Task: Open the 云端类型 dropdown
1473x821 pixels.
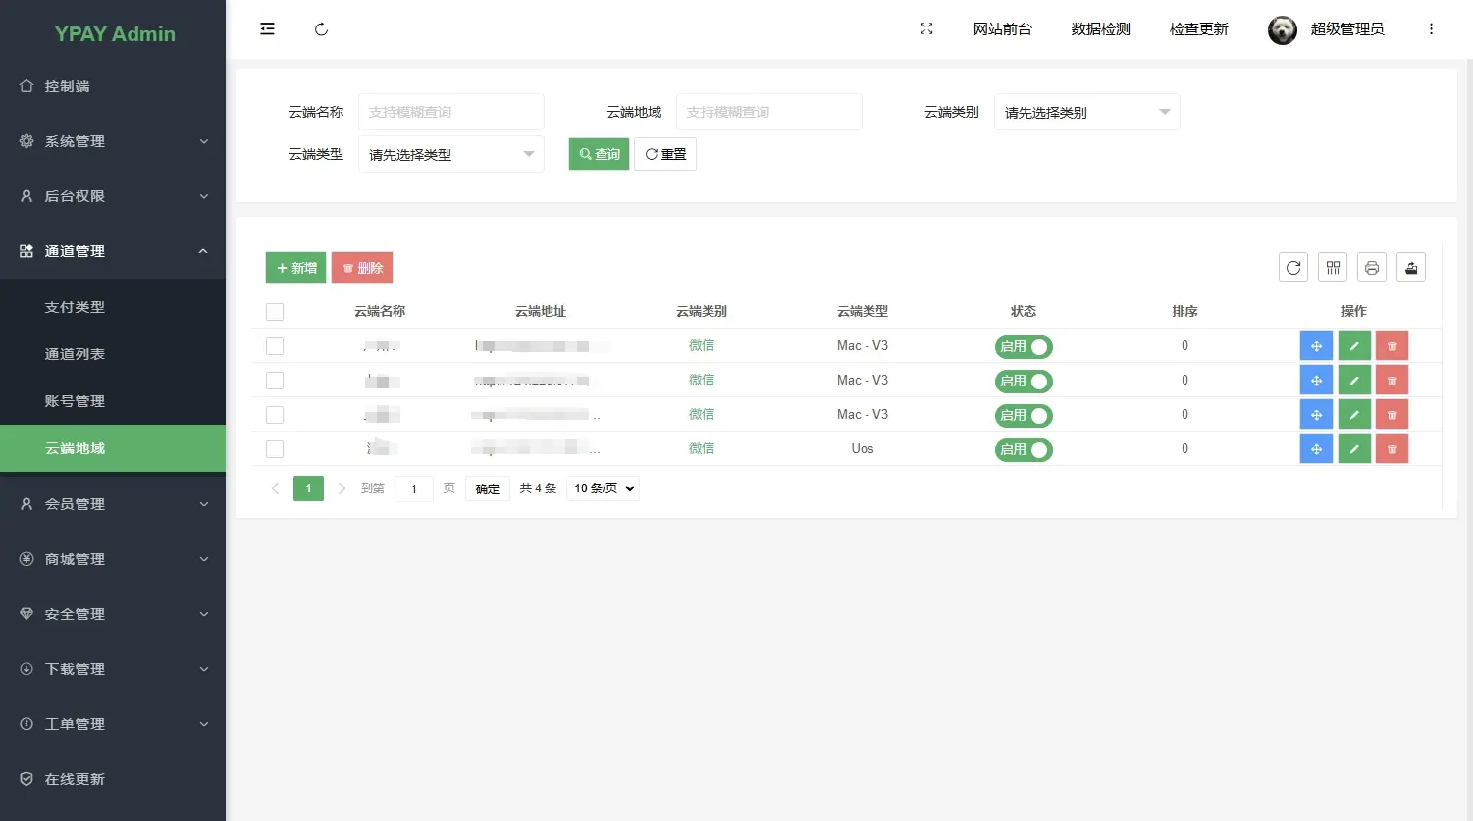Action: (x=450, y=154)
